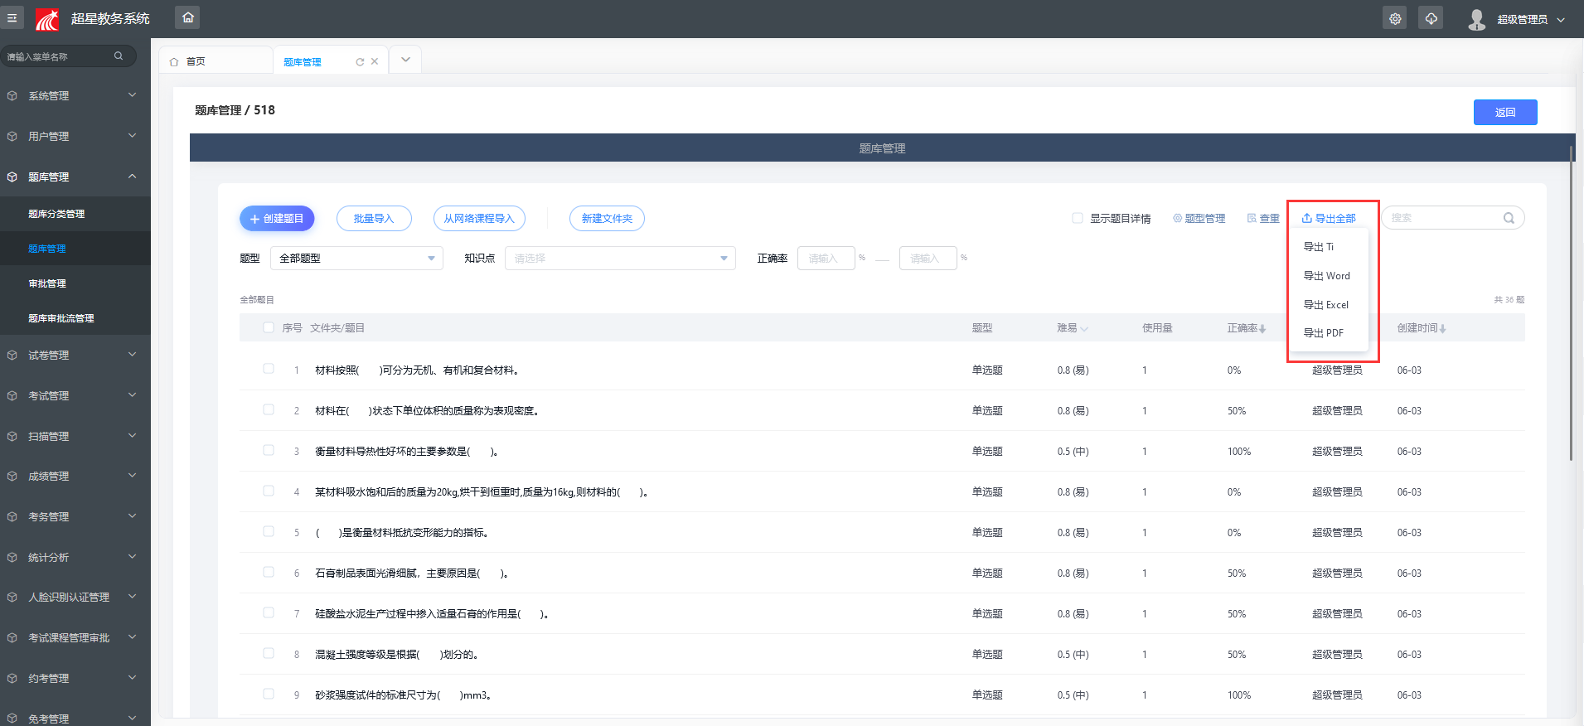Image resolution: width=1584 pixels, height=726 pixels.
Task: Click the magnifier icon in the 搜索 box
Action: point(1509,218)
